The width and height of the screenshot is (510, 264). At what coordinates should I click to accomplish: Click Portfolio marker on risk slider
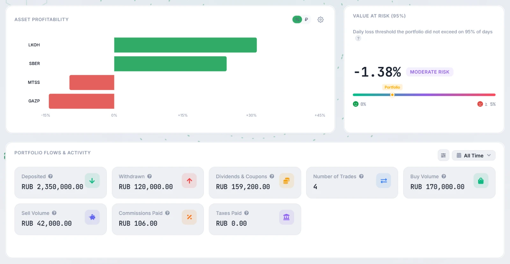(x=392, y=95)
